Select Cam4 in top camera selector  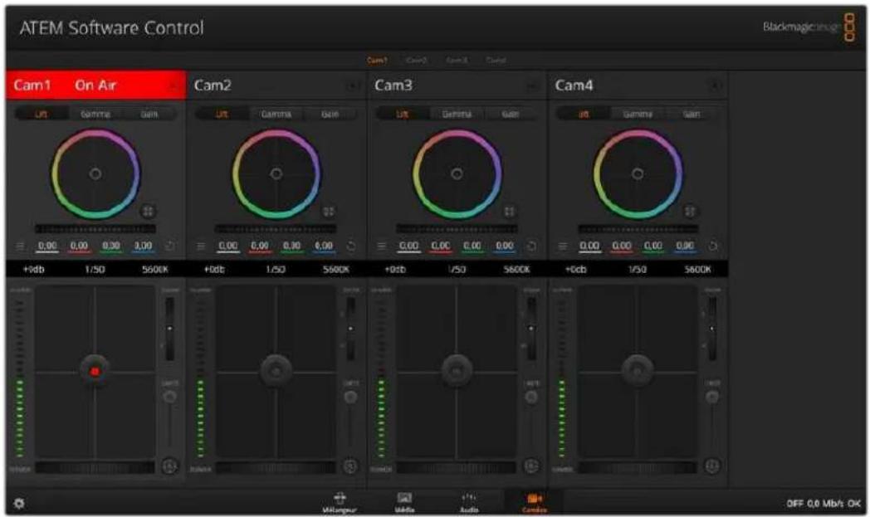pyautogui.click(x=496, y=60)
